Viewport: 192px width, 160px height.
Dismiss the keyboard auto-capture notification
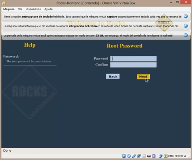[x=186, y=16]
